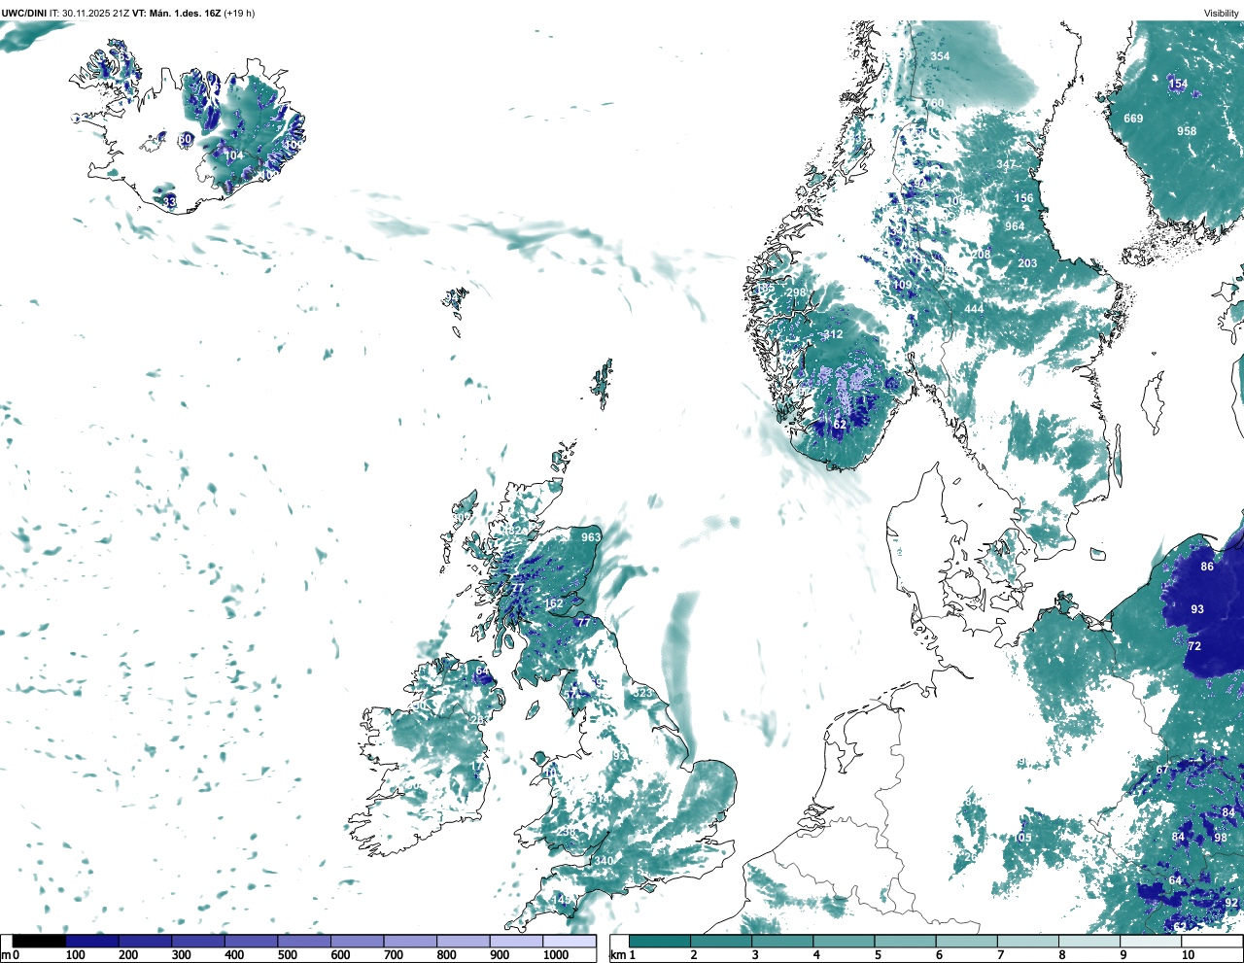Click the '1000' tick label on meter scale
Image resolution: width=1244 pixels, height=963 pixels.
point(556,955)
